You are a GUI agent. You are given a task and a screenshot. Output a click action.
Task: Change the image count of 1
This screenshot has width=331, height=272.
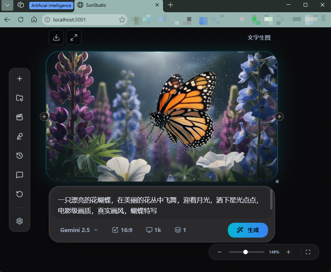pyautogui.click(x=180, y=230)
